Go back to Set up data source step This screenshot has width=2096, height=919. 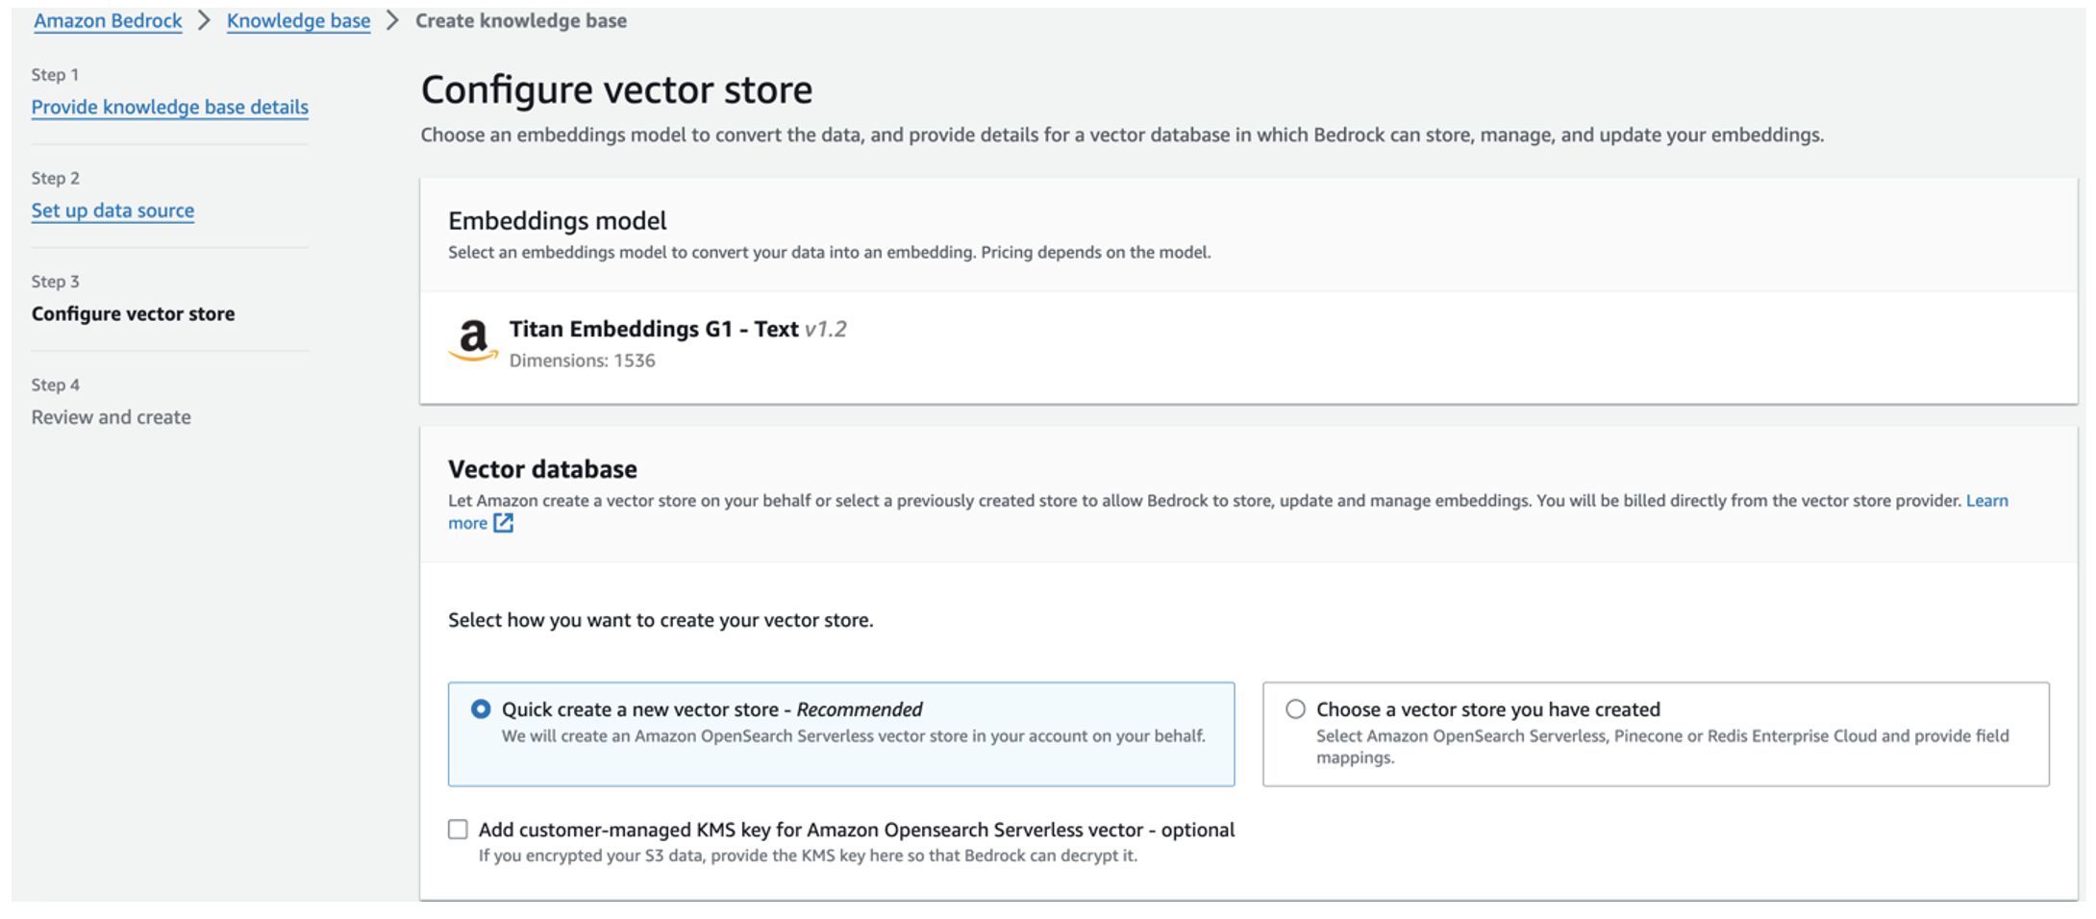(x=112, y=211)
